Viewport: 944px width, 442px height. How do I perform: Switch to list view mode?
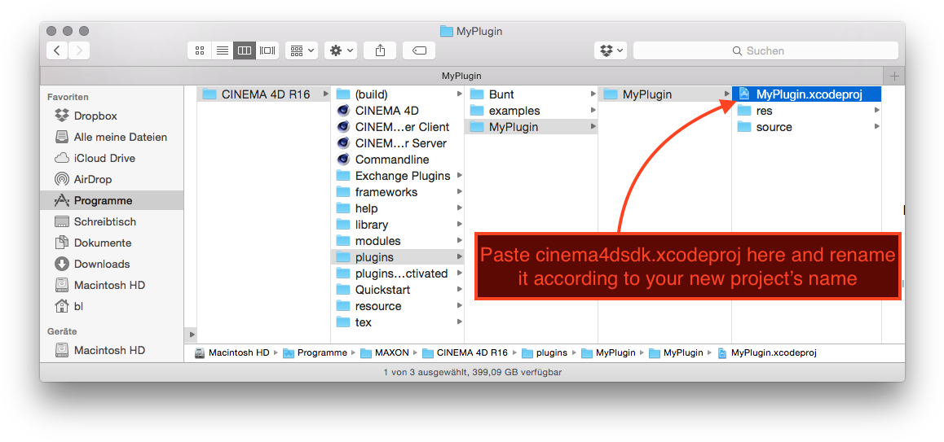pos(222,50)
